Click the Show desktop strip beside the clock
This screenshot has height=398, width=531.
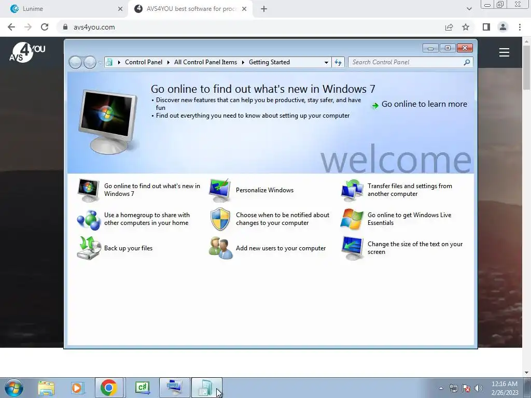[x=527, y=388]
